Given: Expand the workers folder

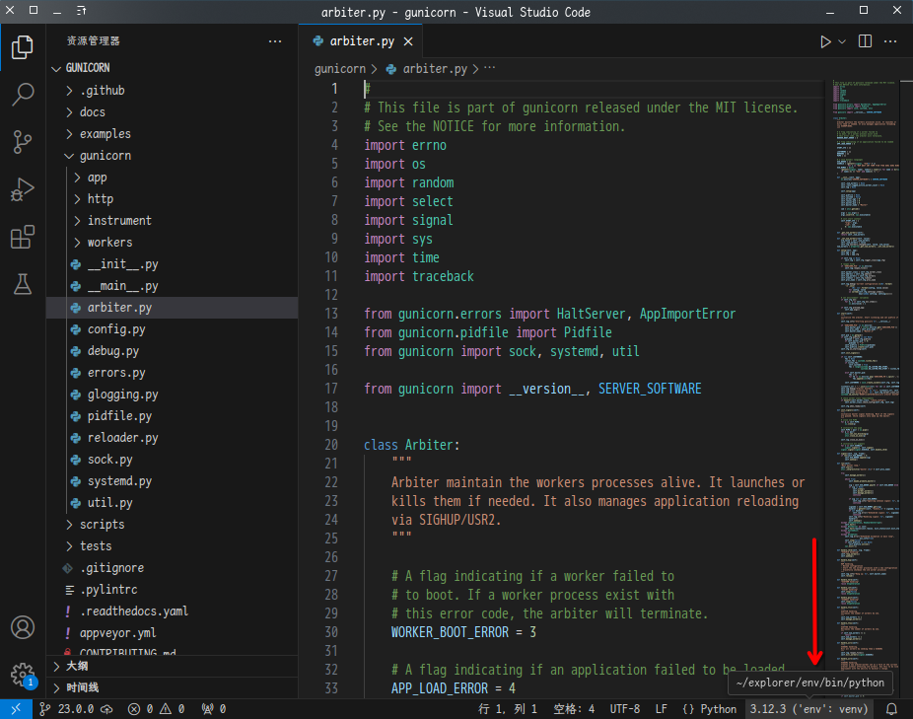Looking at the screenshot, I should [x=109, y=243].
